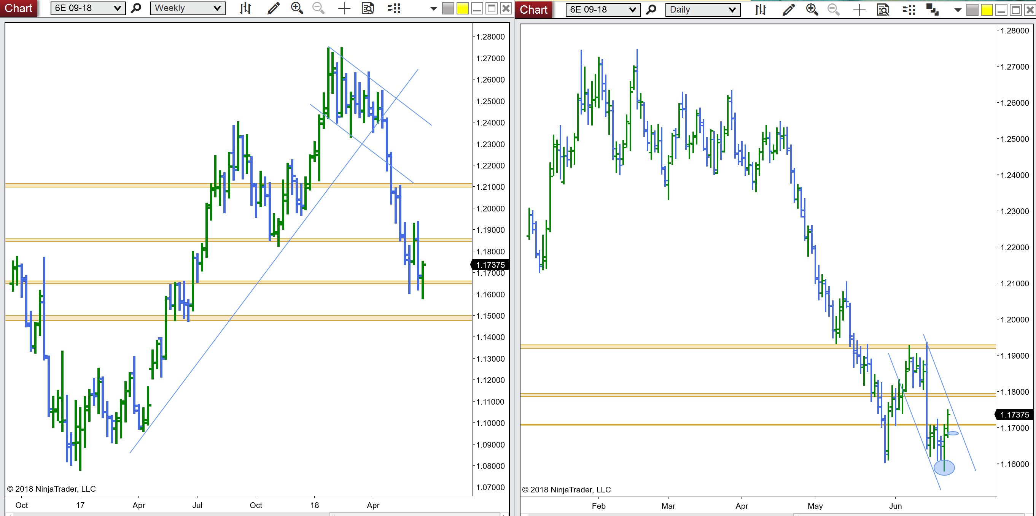
Task: Open the 6E 09-18 instrument dropdown in Weekly chart
Action: pyautogui.click(x=88, y=8)
